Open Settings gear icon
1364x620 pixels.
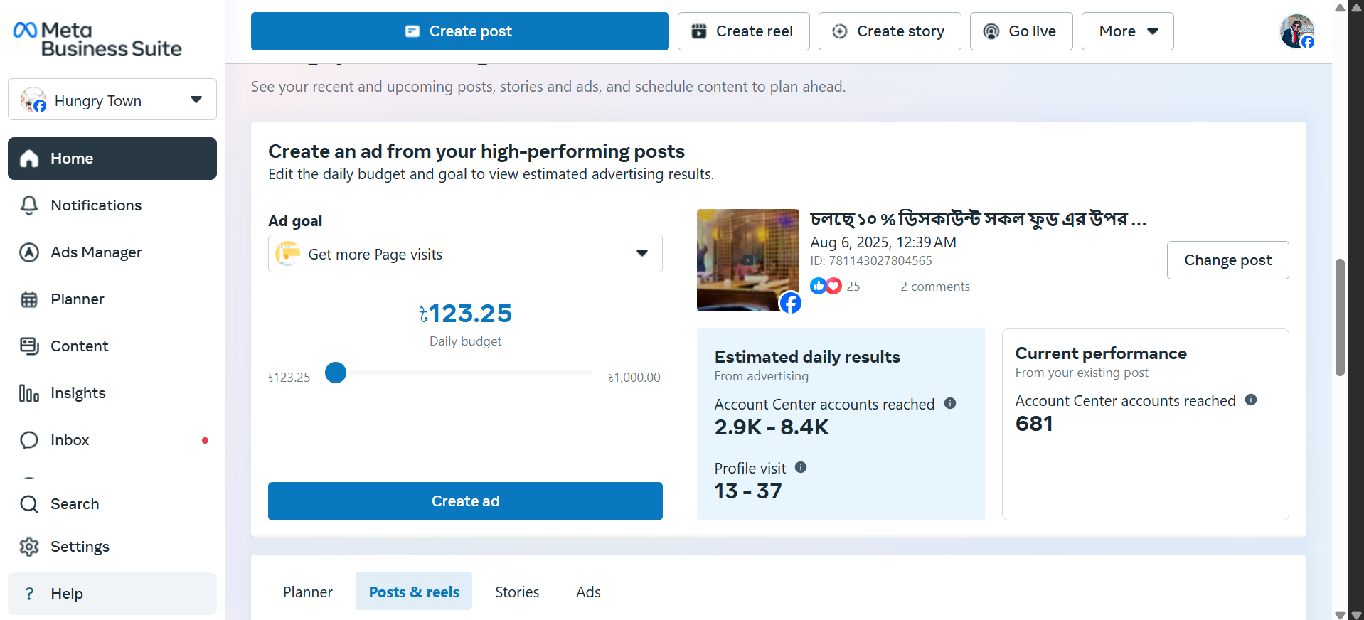(x=29, y=547)
